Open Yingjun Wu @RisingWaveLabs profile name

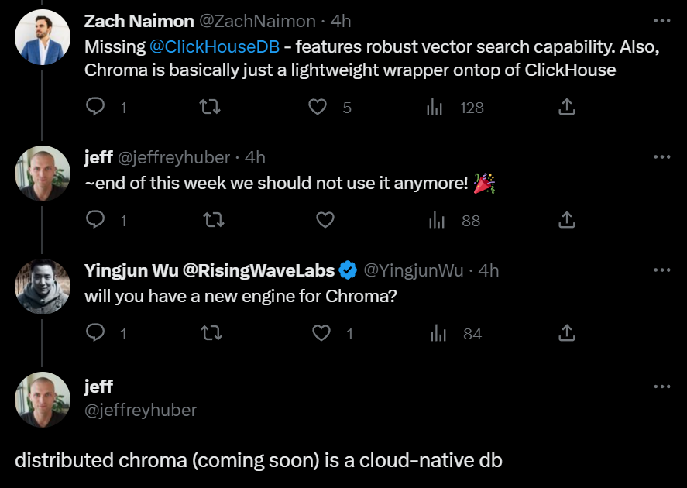point(209,270)
